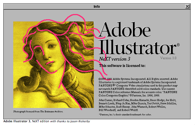Click "This software is licensed to:" heading
The image size is (195, 125).
[x=122, y=66]
